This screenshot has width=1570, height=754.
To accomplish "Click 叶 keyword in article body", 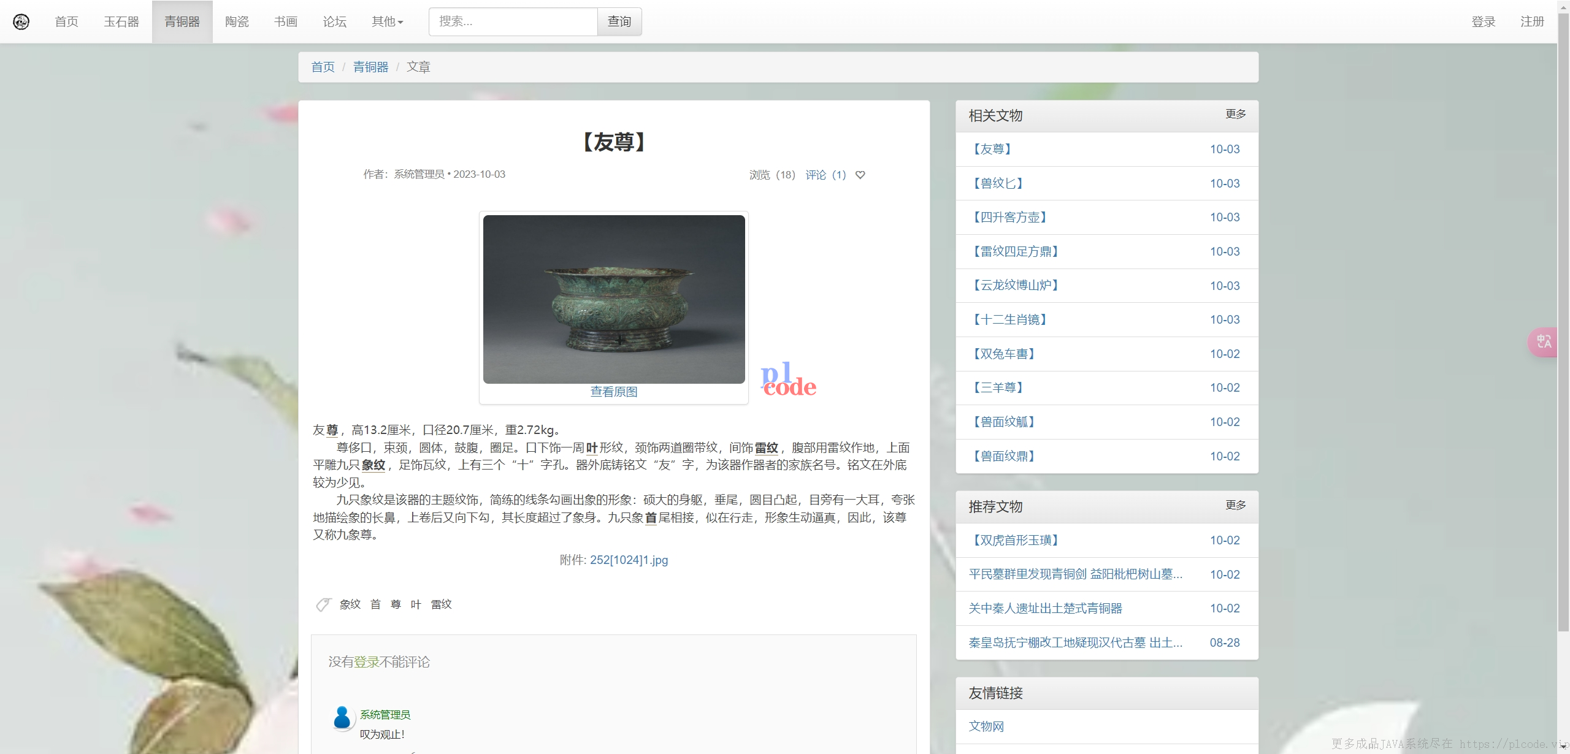I will coord(592,447).
